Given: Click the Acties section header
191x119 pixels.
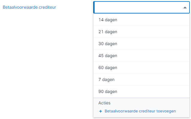Looking at the screenshot, I should [104, 103].
